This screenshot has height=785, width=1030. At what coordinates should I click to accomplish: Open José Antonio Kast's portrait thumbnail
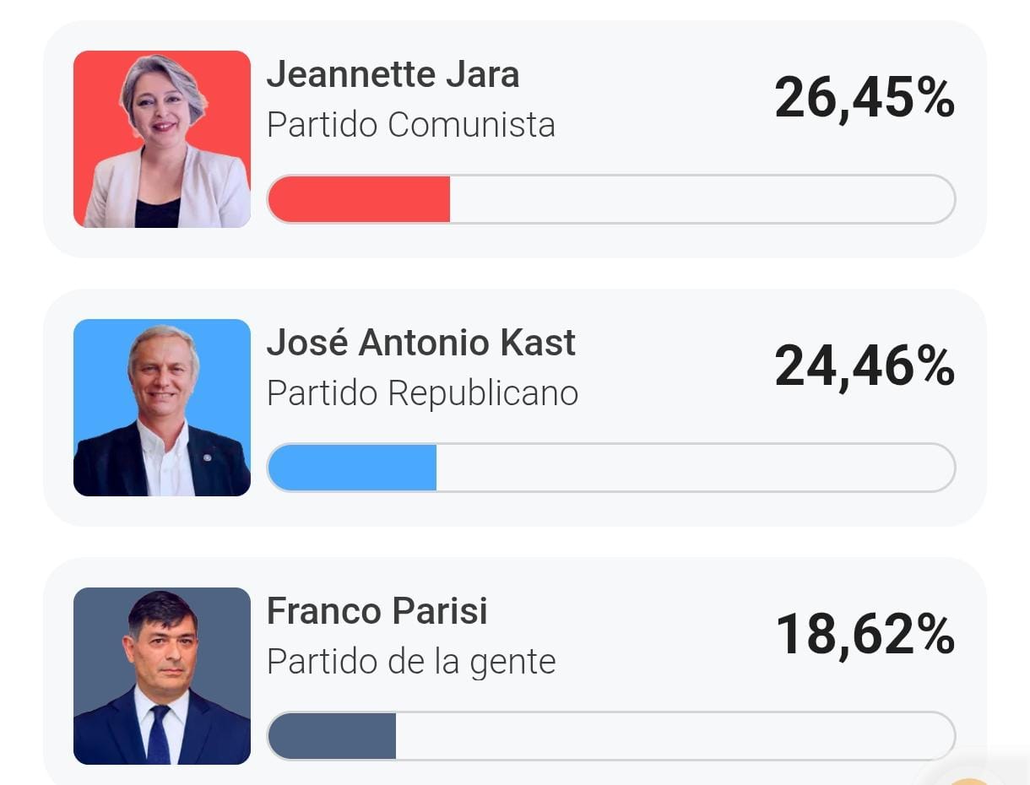162,408
